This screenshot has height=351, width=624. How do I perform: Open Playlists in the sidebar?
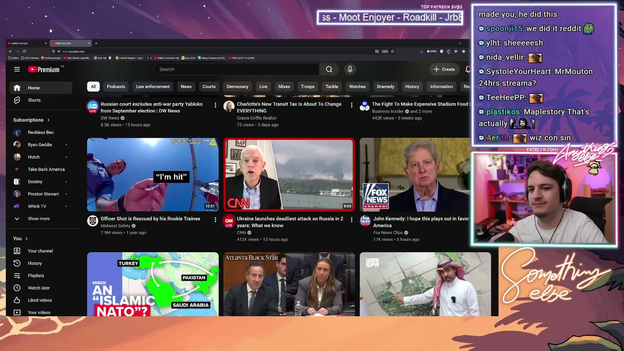tap(41, 275)
